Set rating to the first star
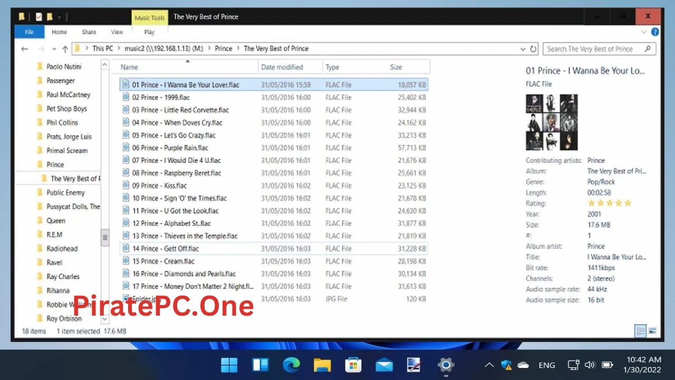Screen dimensions: 675x380 click(592, 203)
